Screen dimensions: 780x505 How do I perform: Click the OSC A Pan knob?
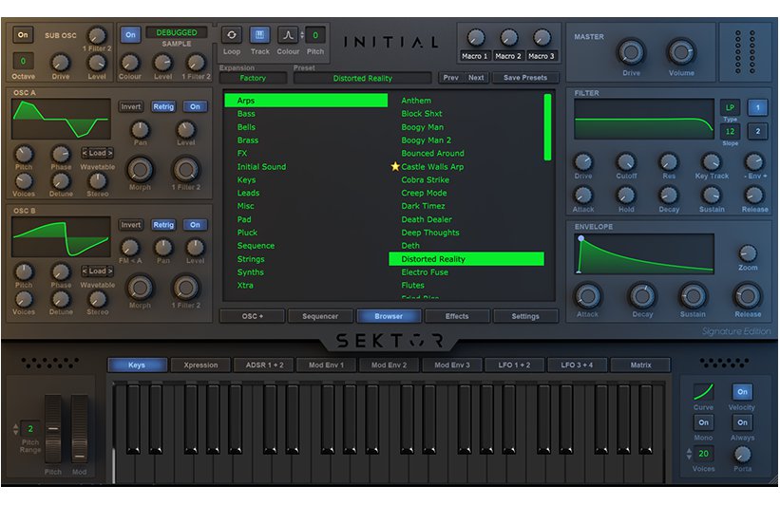[x=141, y=130]
